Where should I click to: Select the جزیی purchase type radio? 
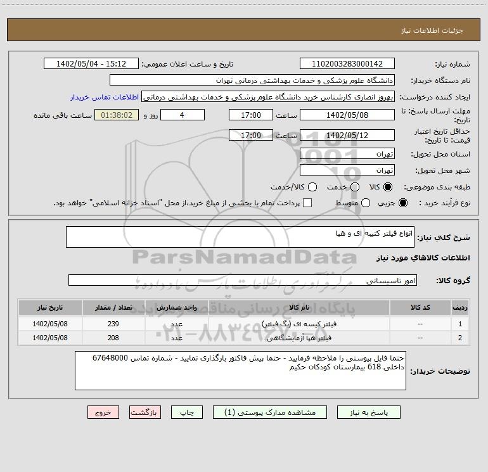[x=403, y=203]
